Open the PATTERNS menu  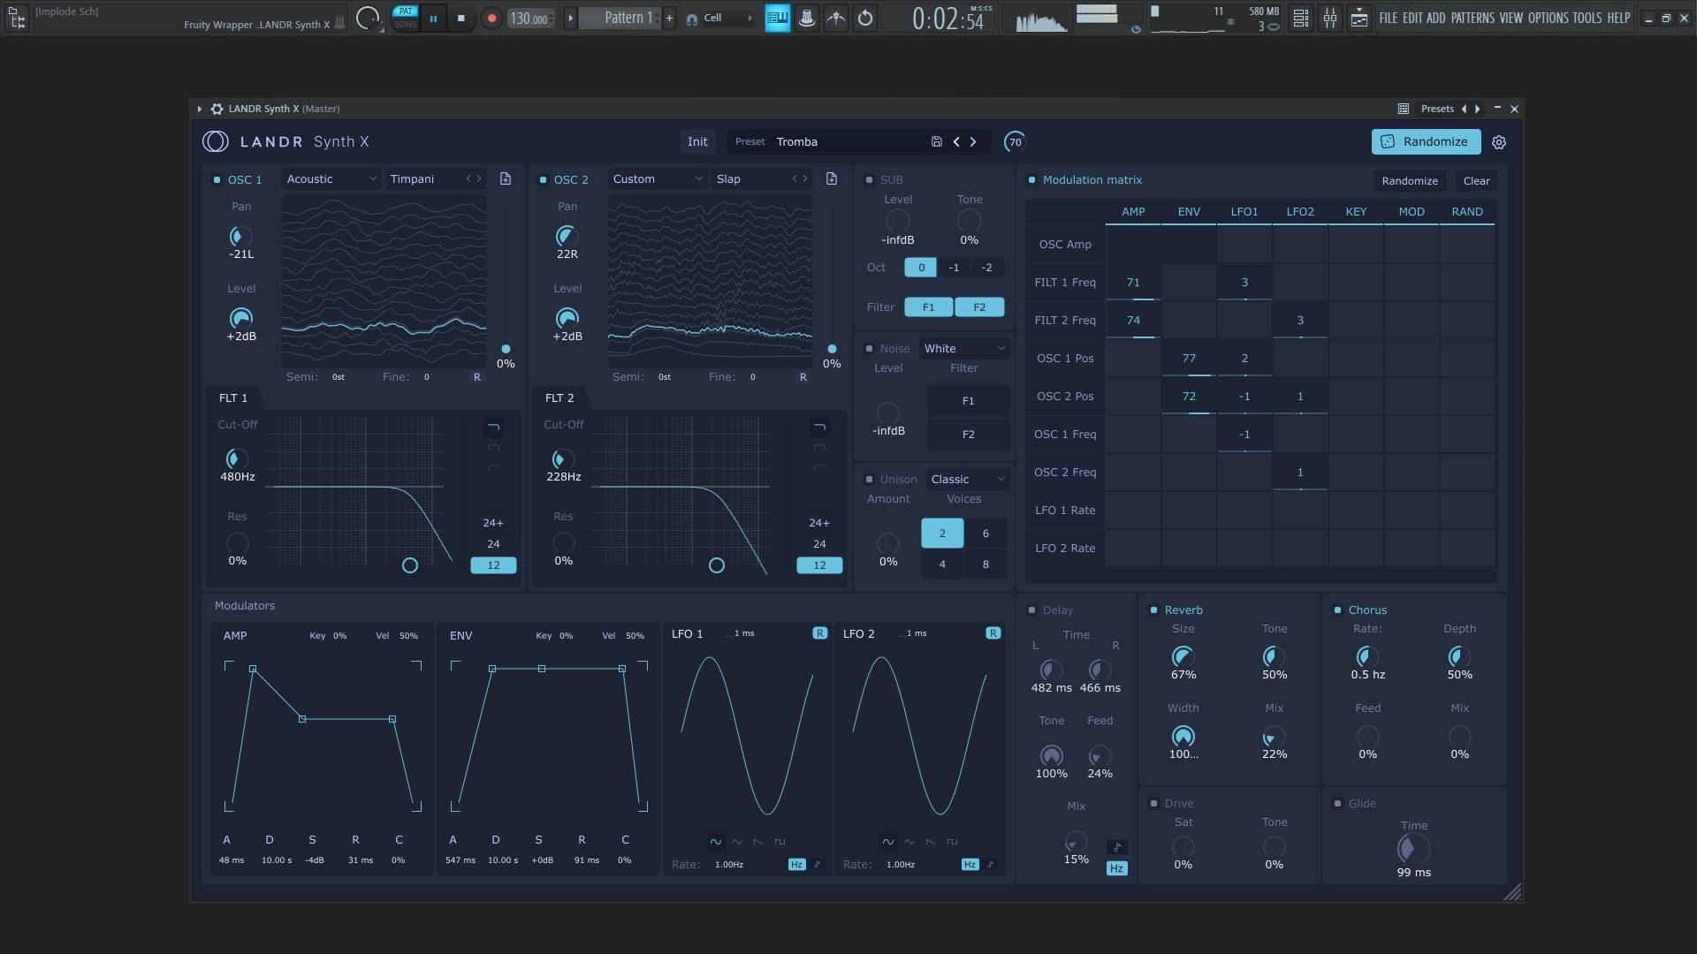click(x=1473, y=18)
